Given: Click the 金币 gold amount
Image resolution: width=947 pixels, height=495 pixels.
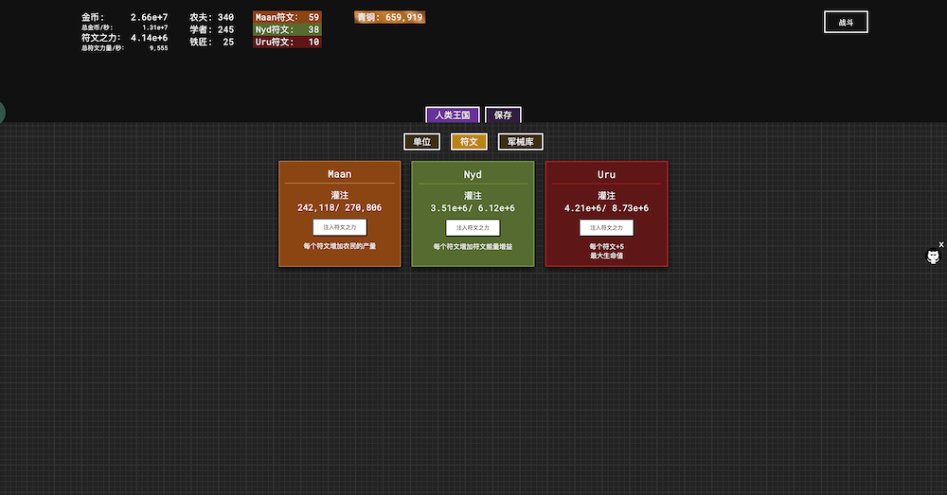Looking at the screenshot, I should pos(149,17).
